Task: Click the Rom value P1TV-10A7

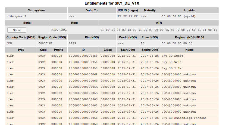Action: [x=59, y=30]
